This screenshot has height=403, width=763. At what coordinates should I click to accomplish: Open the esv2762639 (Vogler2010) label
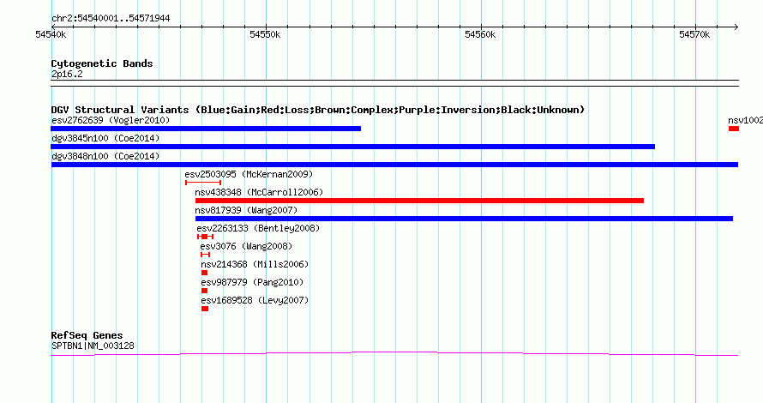coord(111,120)
